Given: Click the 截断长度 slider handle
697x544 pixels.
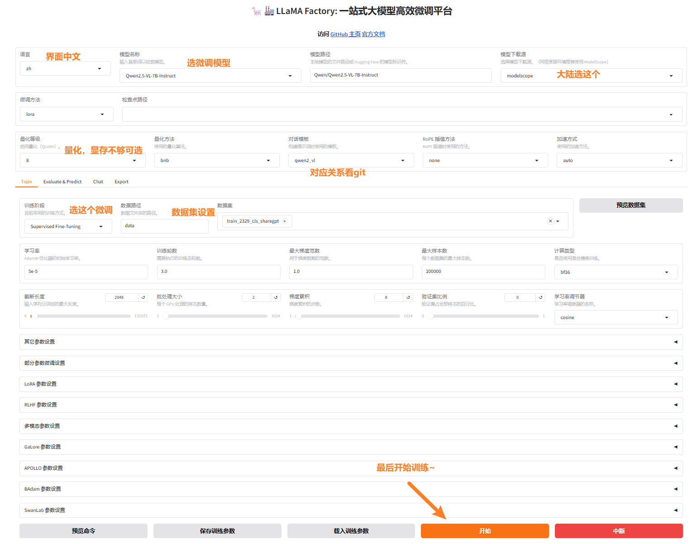Looking at the screenshot, I should tap(34, 316).
